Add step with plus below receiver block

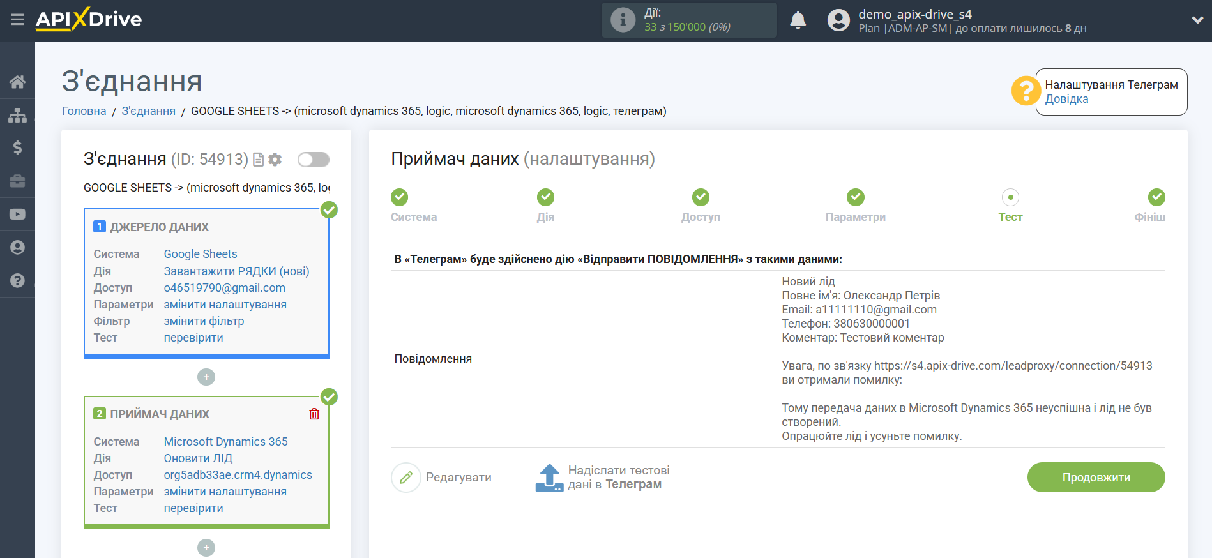[x=206, y=548]
